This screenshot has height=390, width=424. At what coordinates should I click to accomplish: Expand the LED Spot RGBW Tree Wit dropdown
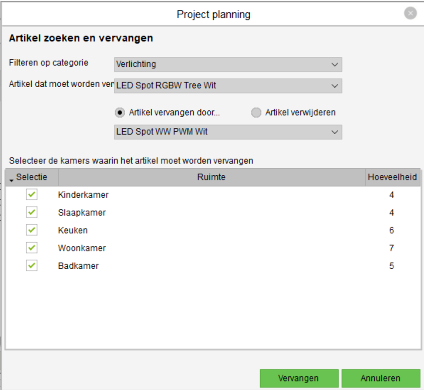tap(228, 86)
